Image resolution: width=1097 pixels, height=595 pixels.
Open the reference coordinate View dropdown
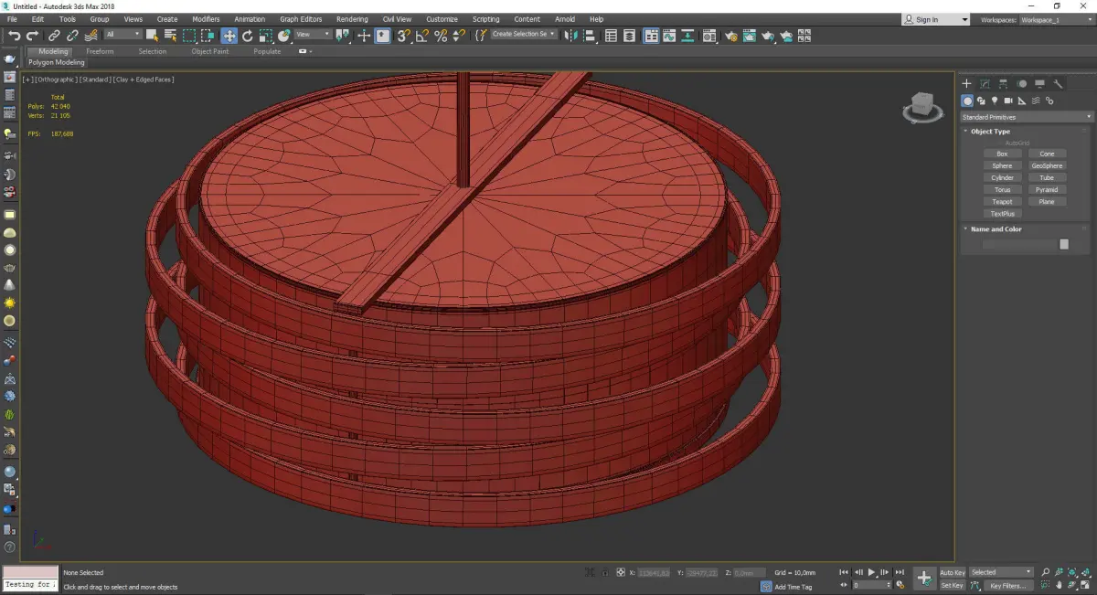coord(313,35)
